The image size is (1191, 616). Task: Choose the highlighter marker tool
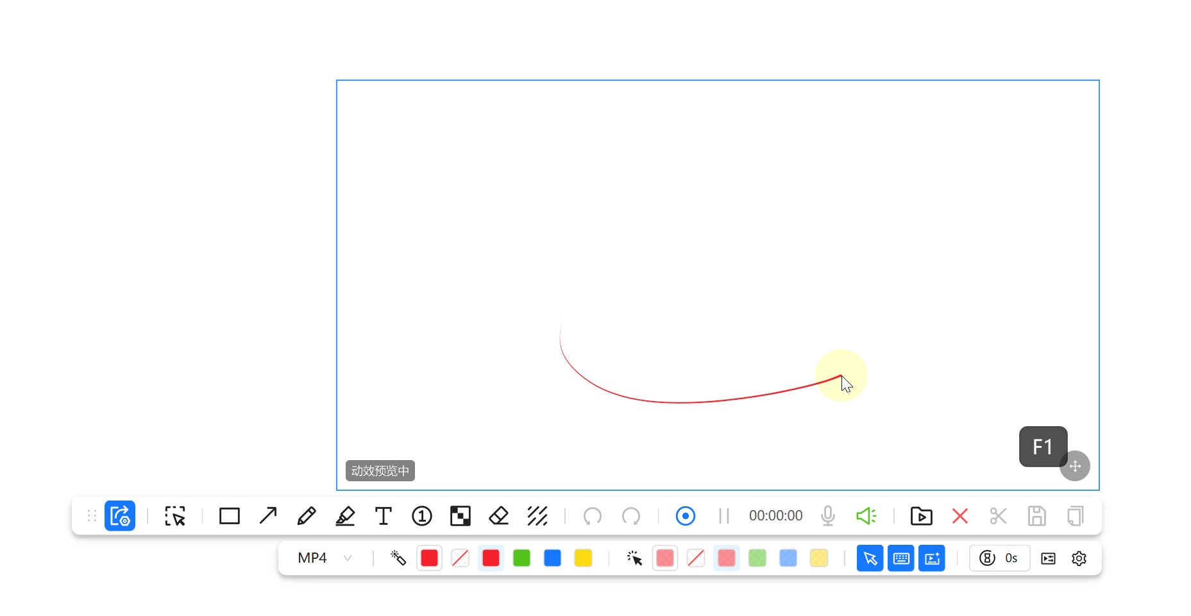pyautogui.click(x=345, y=516)
